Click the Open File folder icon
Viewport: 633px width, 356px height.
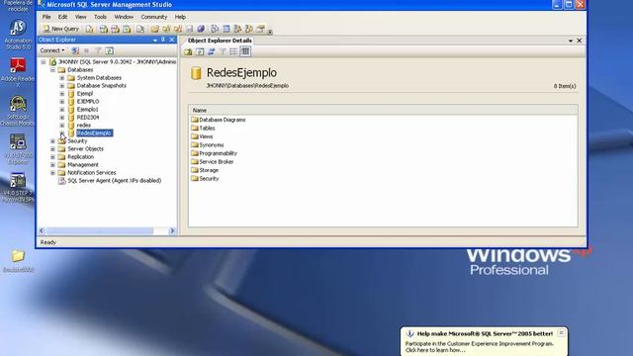click(x=155, y=29)
